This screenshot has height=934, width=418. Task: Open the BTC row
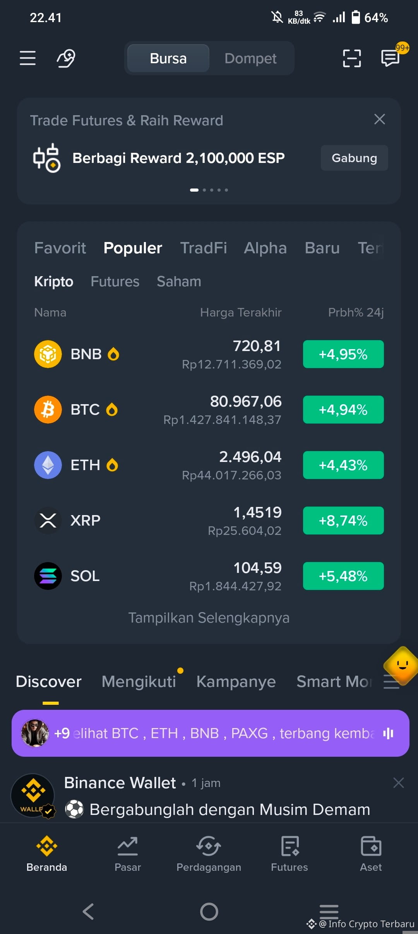tap(209, 410)
